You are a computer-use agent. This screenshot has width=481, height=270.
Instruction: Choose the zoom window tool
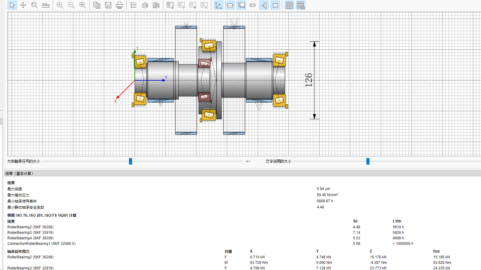click(34, 5)
